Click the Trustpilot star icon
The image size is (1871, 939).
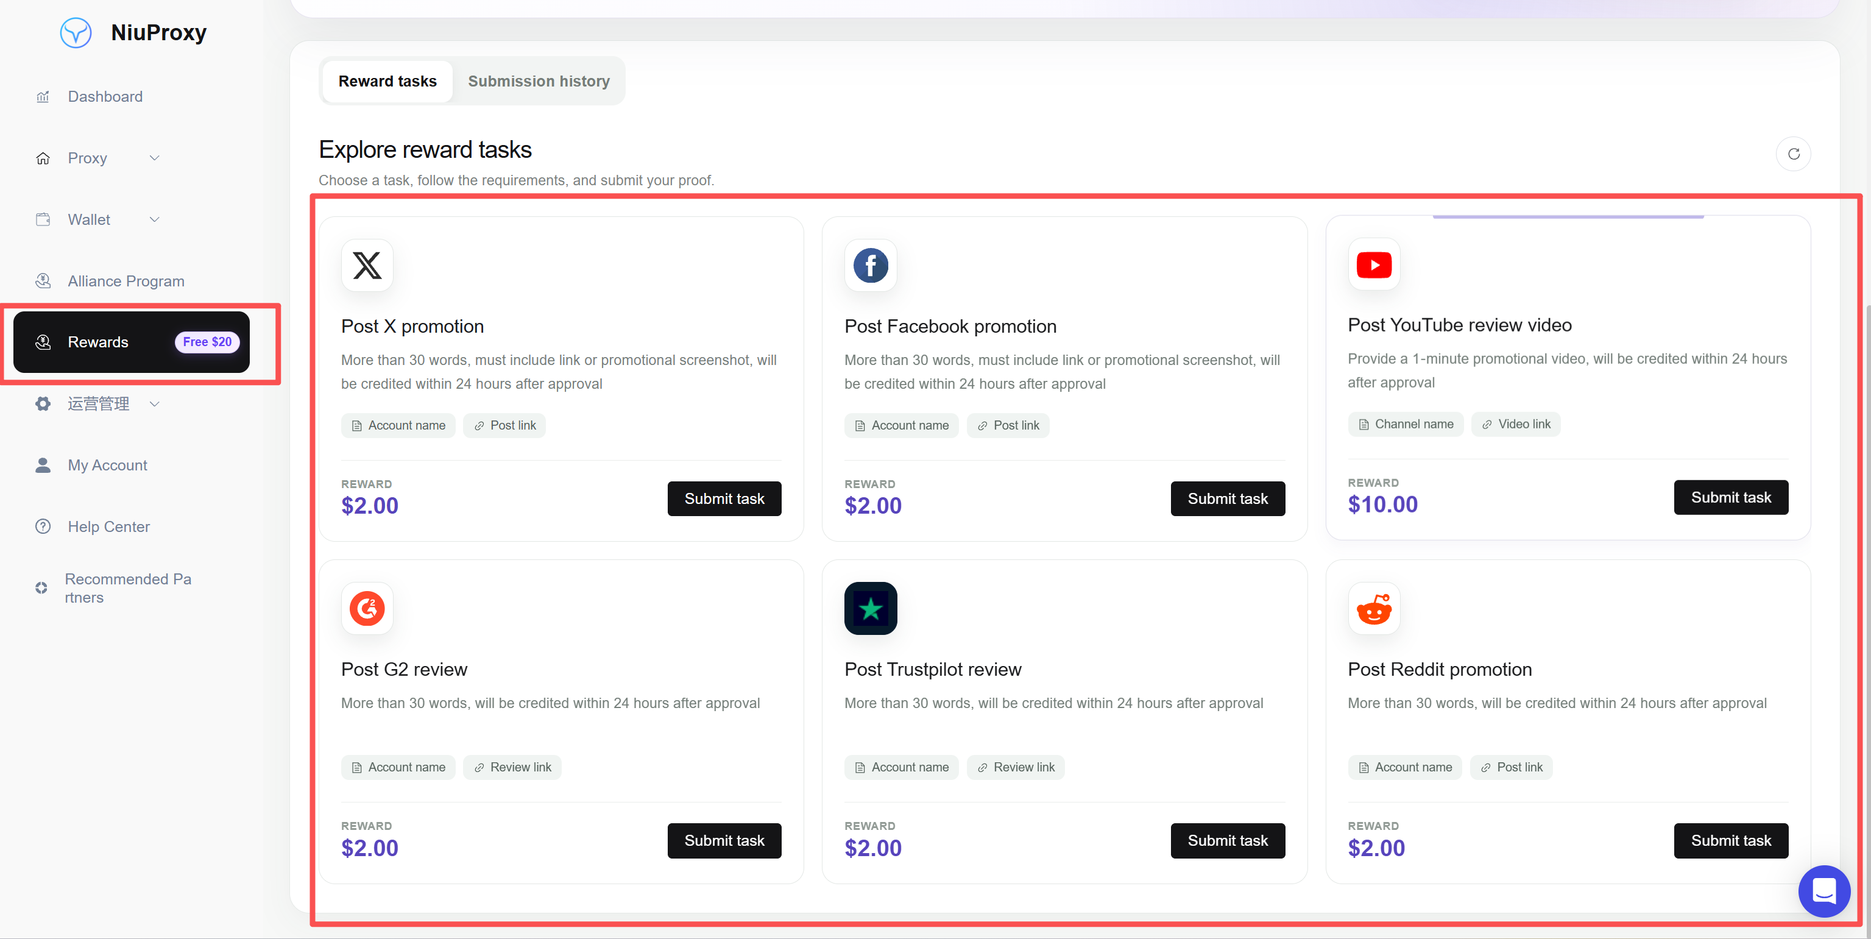click(x=870, y=609)
